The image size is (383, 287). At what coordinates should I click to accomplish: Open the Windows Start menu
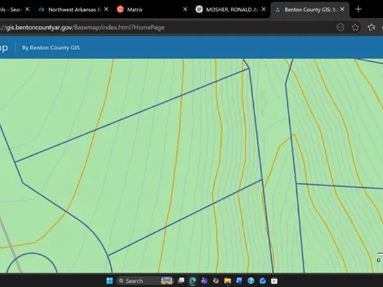point(110,281)
